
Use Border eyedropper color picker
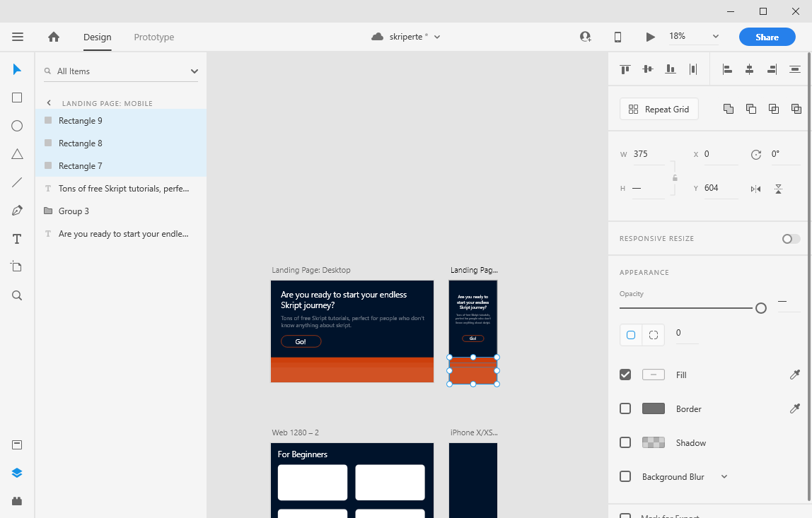[x=795, y=408]
